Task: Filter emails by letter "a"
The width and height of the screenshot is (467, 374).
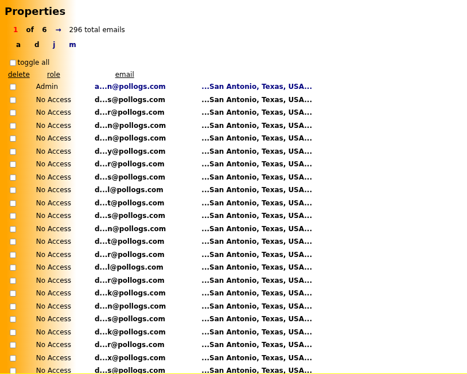Action: [x=18, y=44]
